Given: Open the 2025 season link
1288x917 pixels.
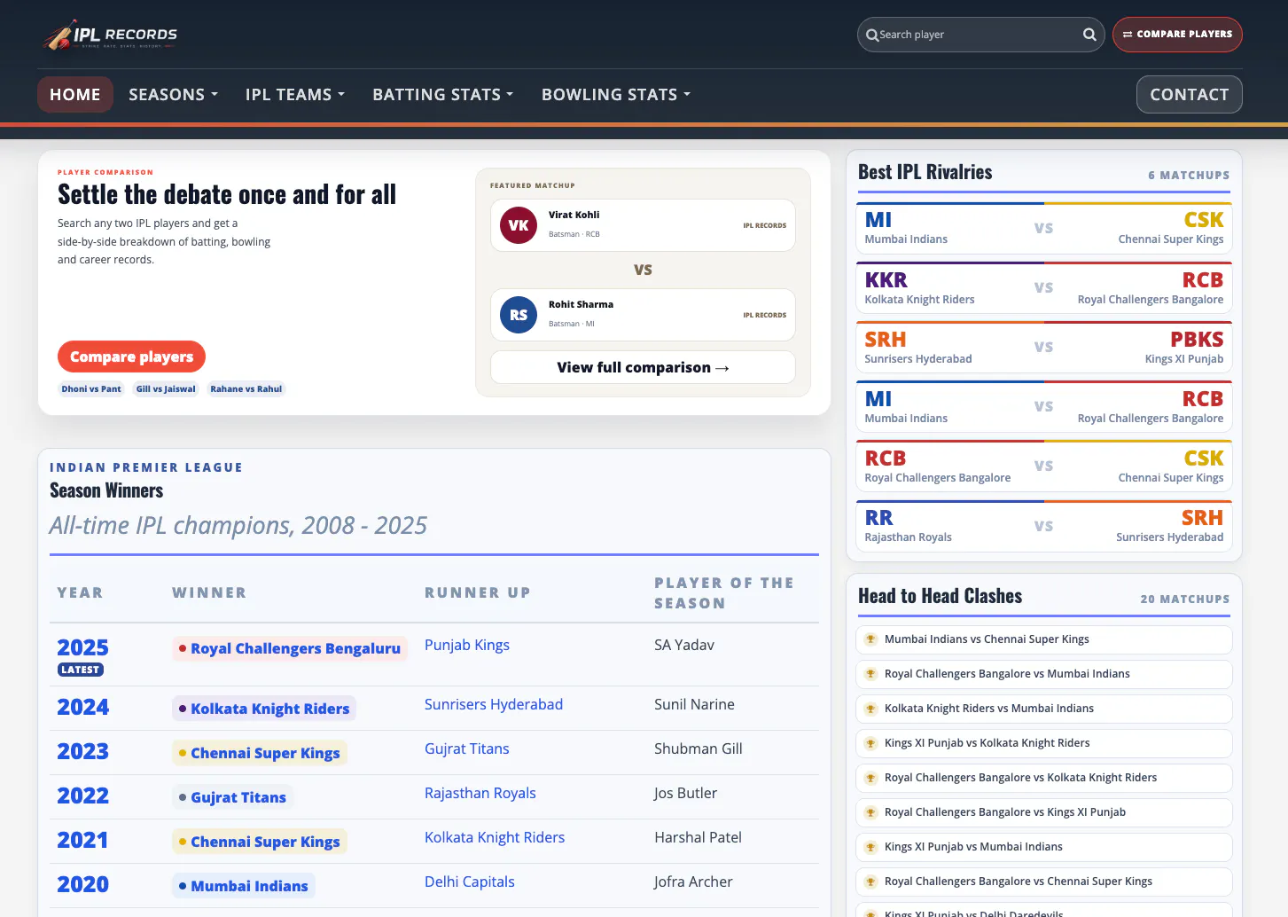Looking at the screenshot, I should point(82,647).
